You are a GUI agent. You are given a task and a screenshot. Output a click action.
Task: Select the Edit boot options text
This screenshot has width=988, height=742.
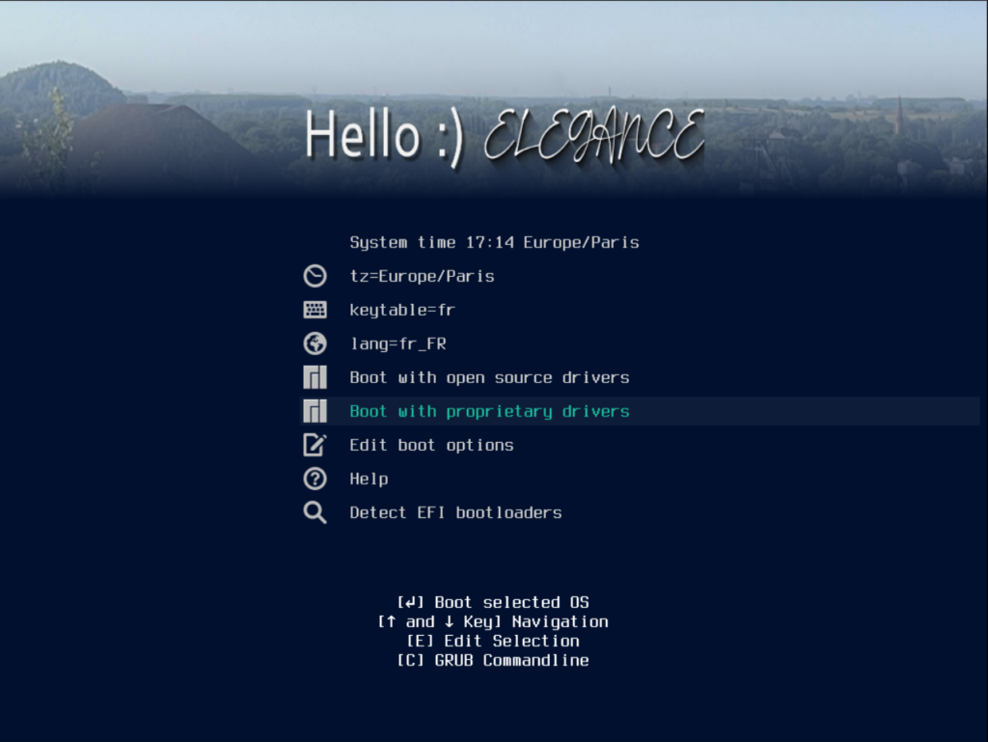tap(431, 445)
